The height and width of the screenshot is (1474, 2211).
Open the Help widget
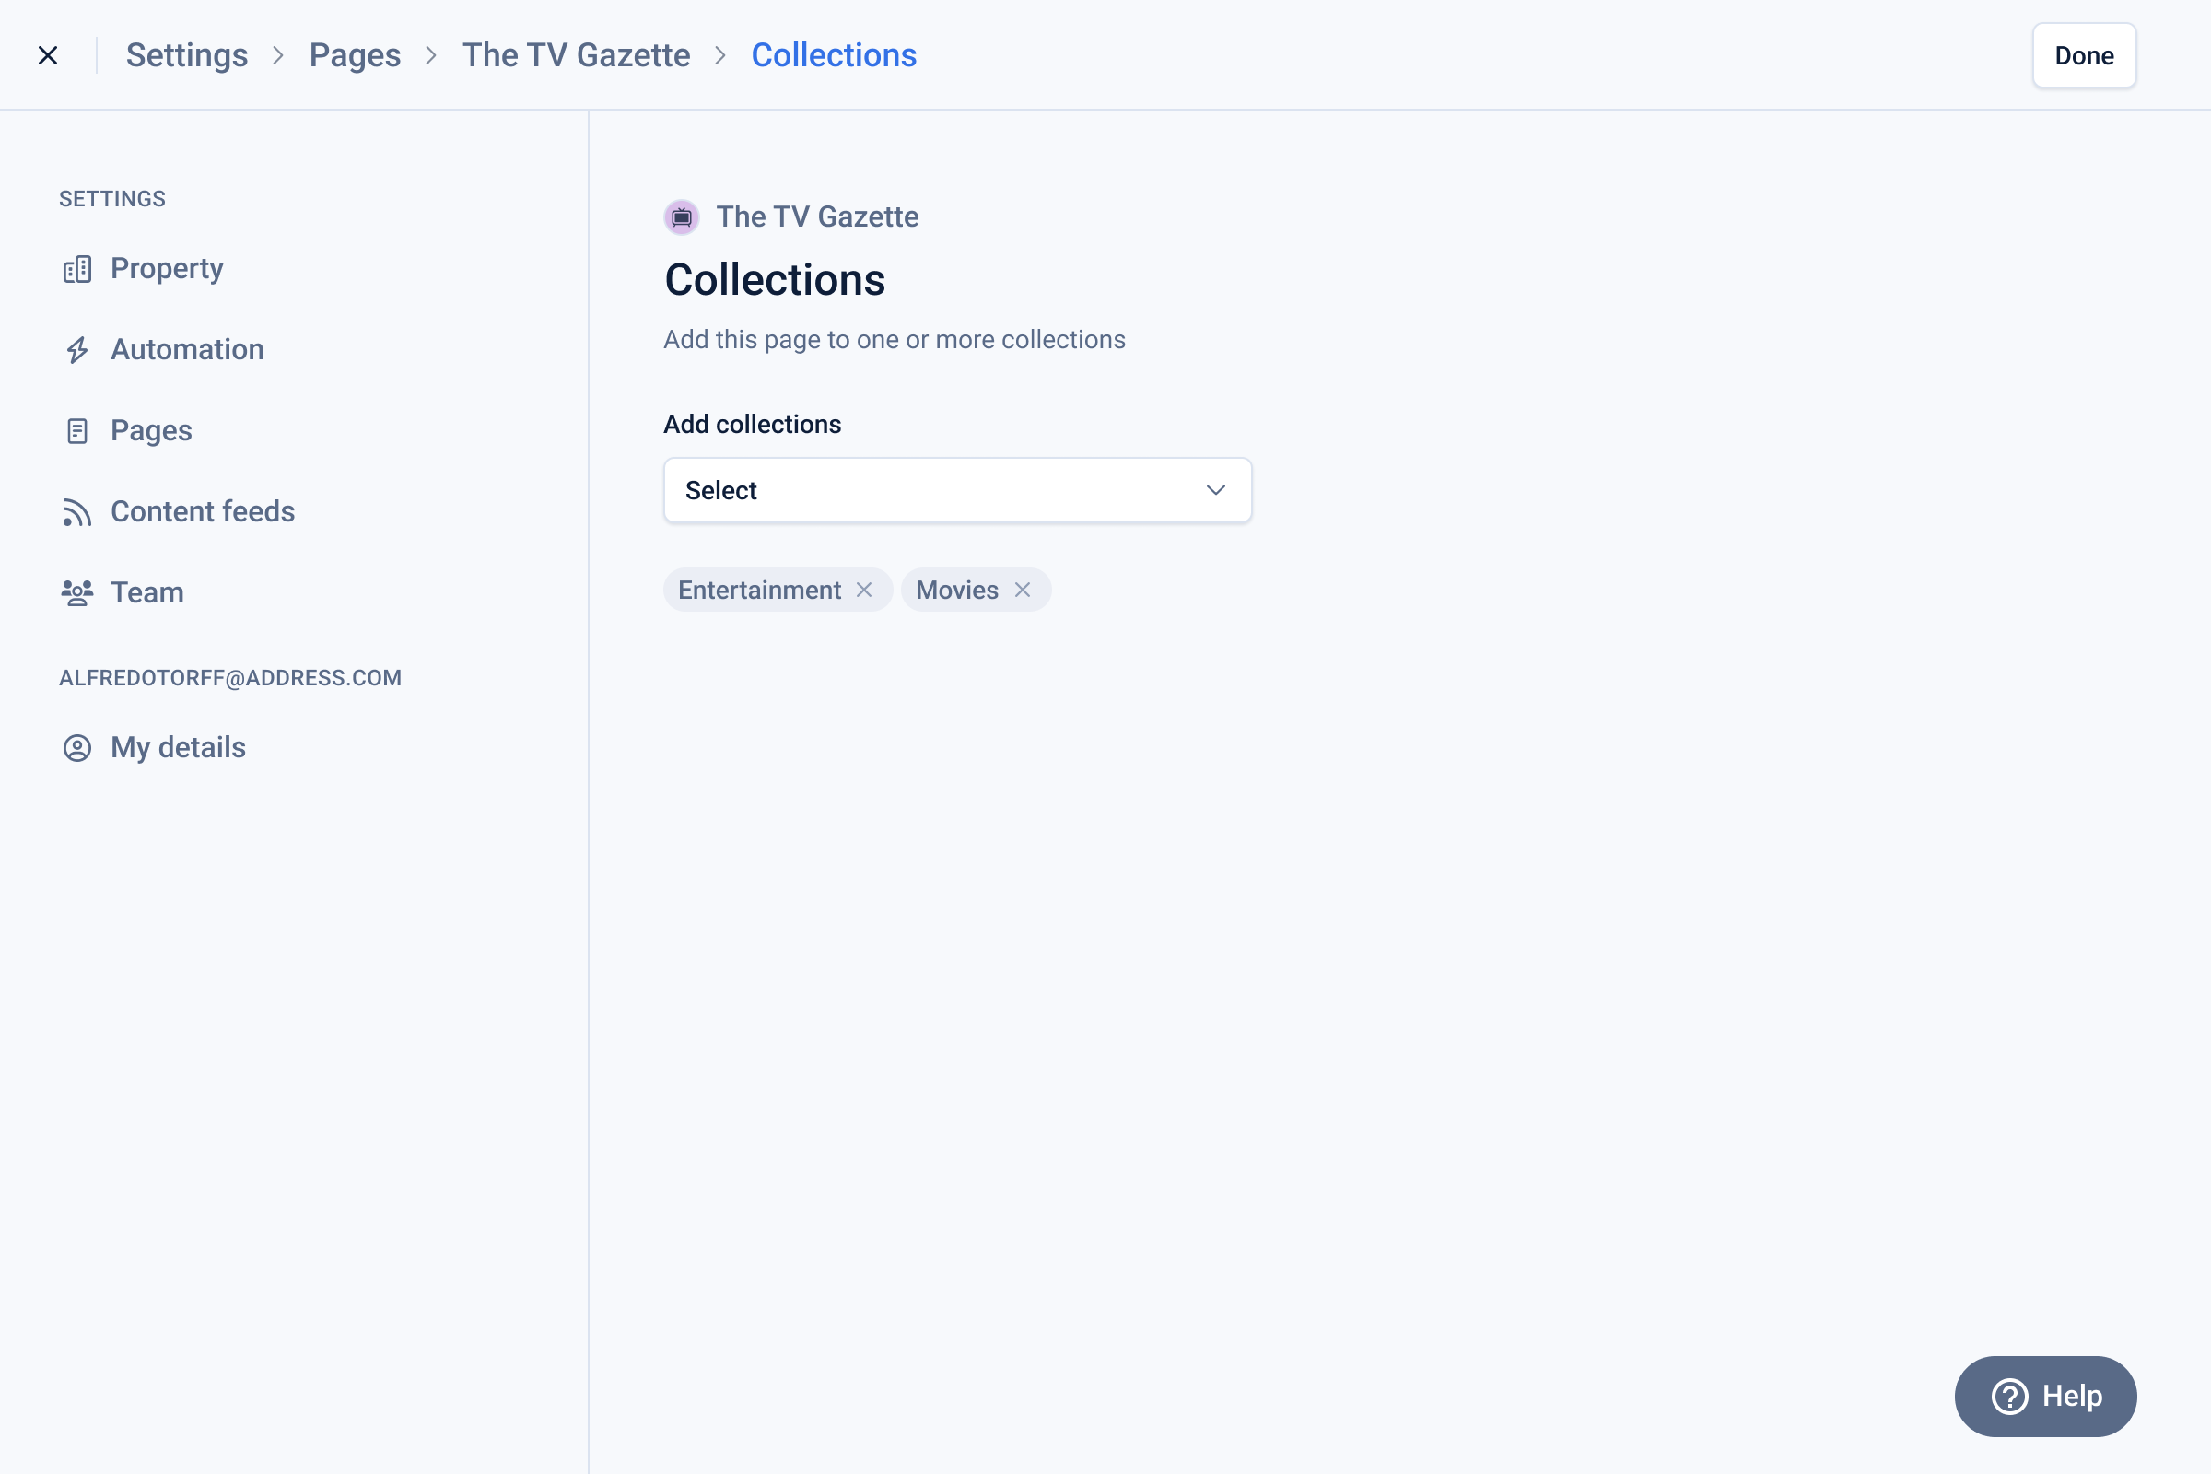pos(2044,1396)
